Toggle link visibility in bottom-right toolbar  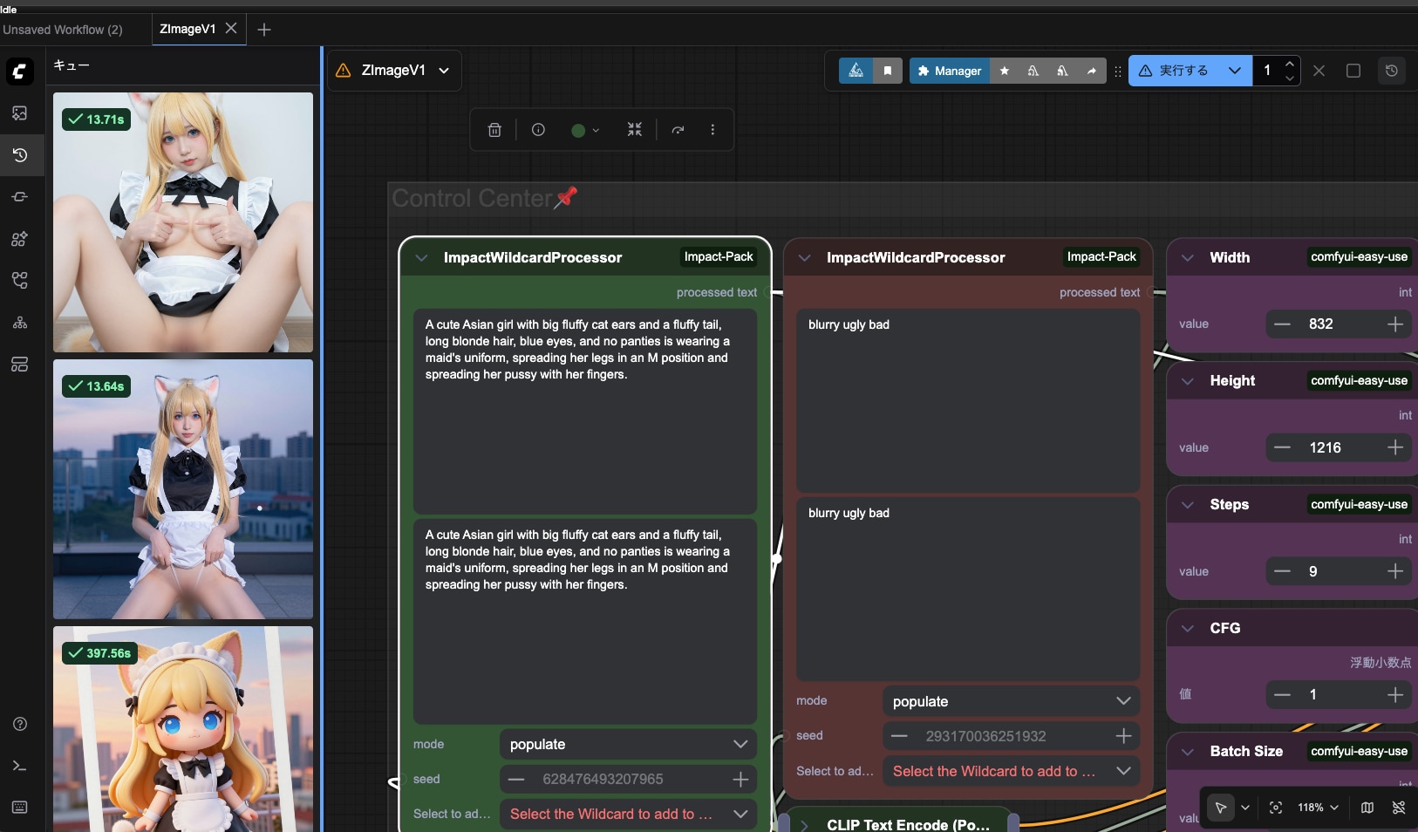click(1399, 808)
